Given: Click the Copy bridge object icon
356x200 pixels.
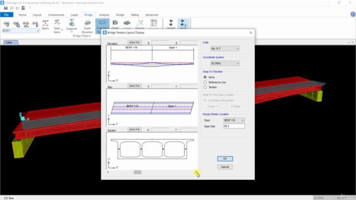Looking at the screenshot, I should coord(16,24).
